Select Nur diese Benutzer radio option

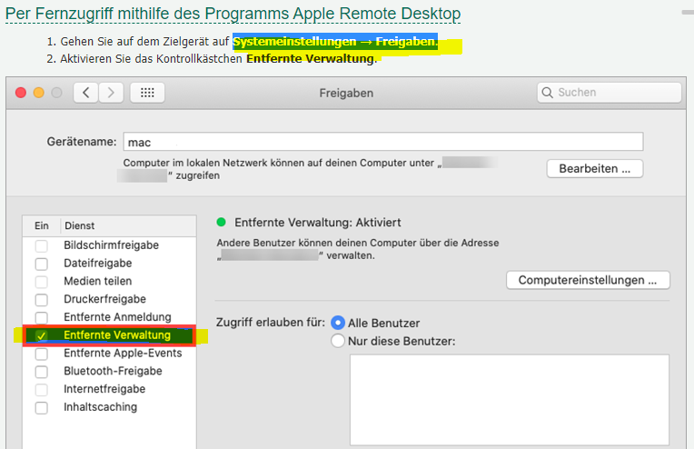(339, 341)
